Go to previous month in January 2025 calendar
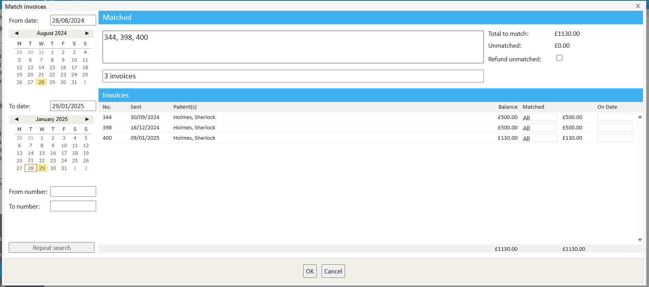649x287 pixels. (x=16, y=119)
